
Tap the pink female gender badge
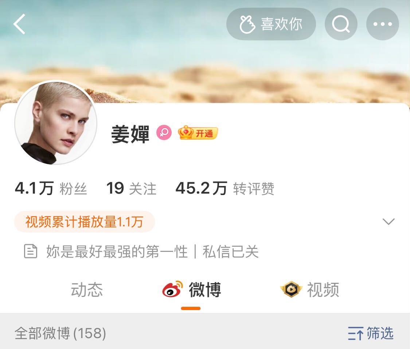click(164, 132)
